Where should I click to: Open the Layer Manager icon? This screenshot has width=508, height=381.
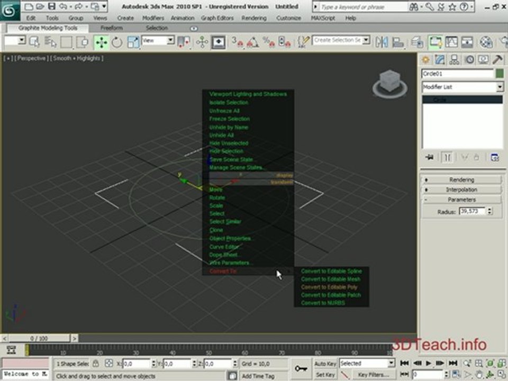tap(417, 42)
